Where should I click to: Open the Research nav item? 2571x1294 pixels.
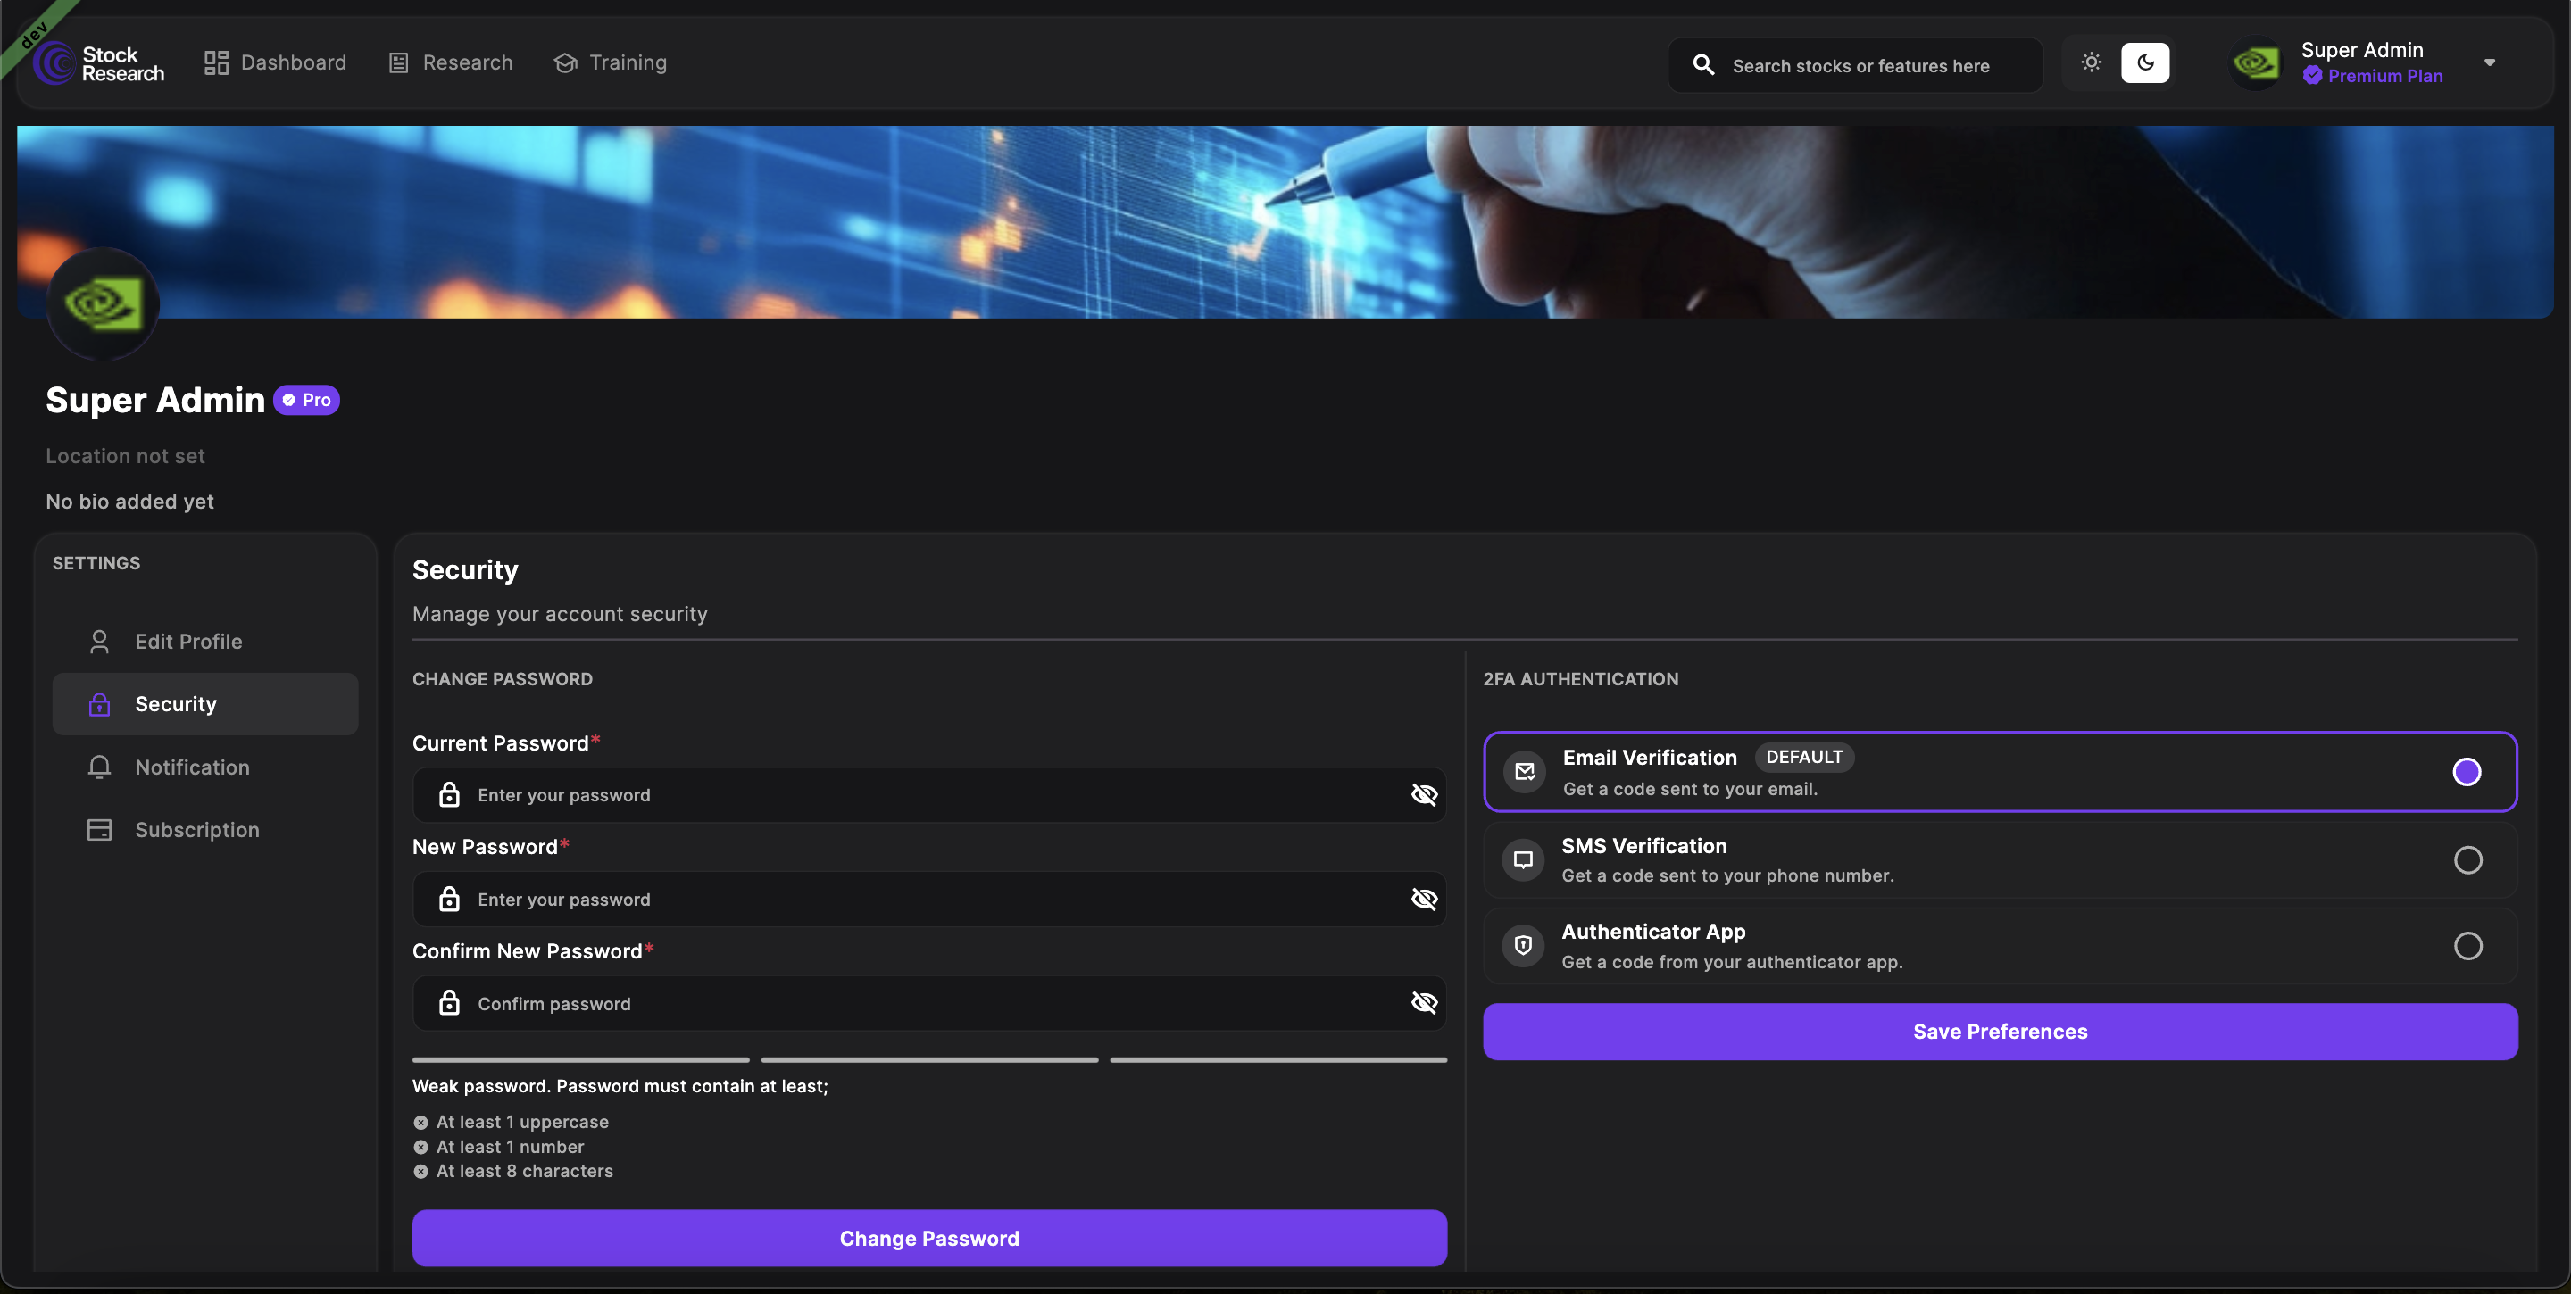[450, 62]
